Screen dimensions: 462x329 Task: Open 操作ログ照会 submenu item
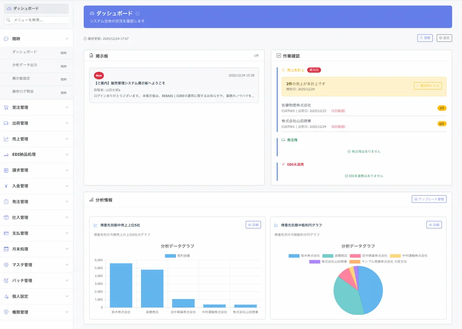23,91
